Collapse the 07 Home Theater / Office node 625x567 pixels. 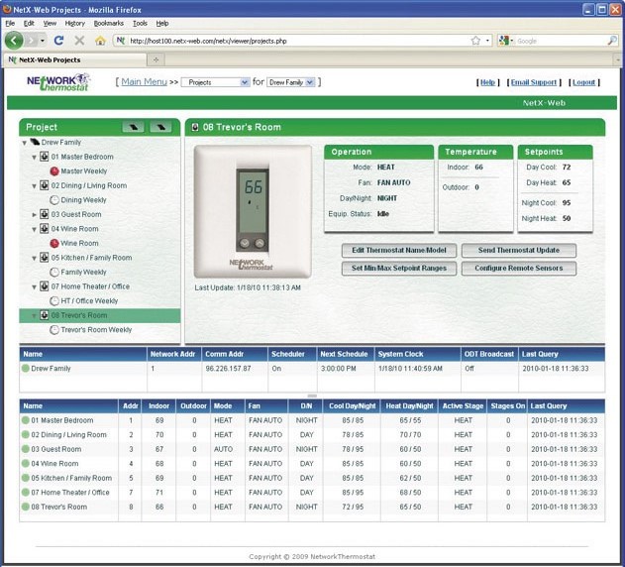[35, 286]
